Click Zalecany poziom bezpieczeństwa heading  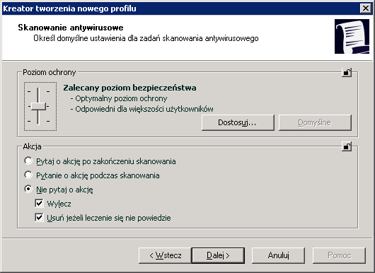pos(129,88)
